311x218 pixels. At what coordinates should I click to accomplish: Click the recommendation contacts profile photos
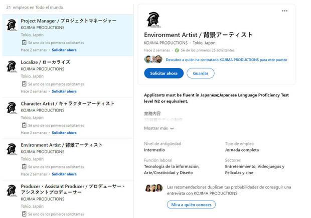pyautogui.click(x=154, y=188)
